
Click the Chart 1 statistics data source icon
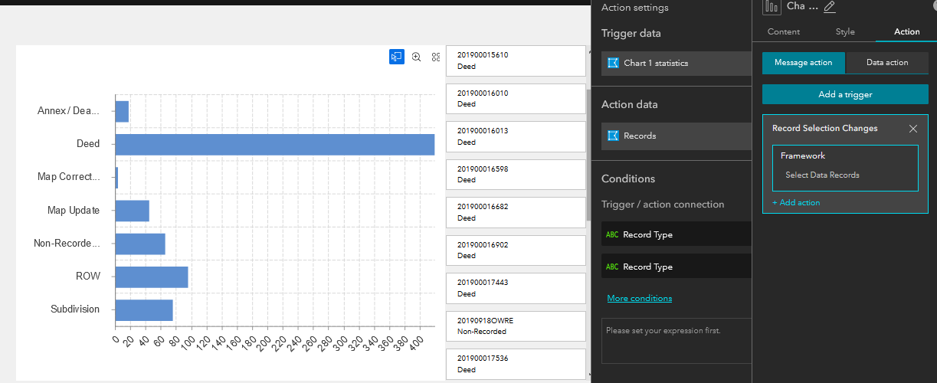(x=613, y=63)
